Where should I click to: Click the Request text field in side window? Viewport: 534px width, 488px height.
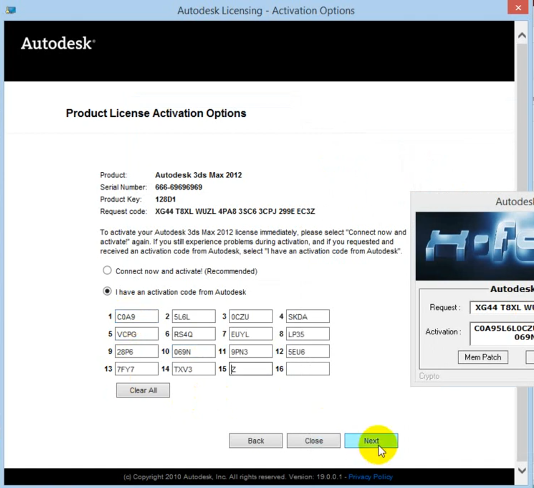tap(502, 308)
